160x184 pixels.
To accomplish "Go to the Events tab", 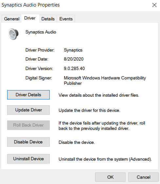I will tap(66, 19).
